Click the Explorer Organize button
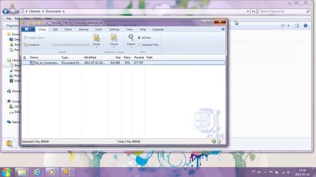316x177 pixels. [x=12, y=26]
